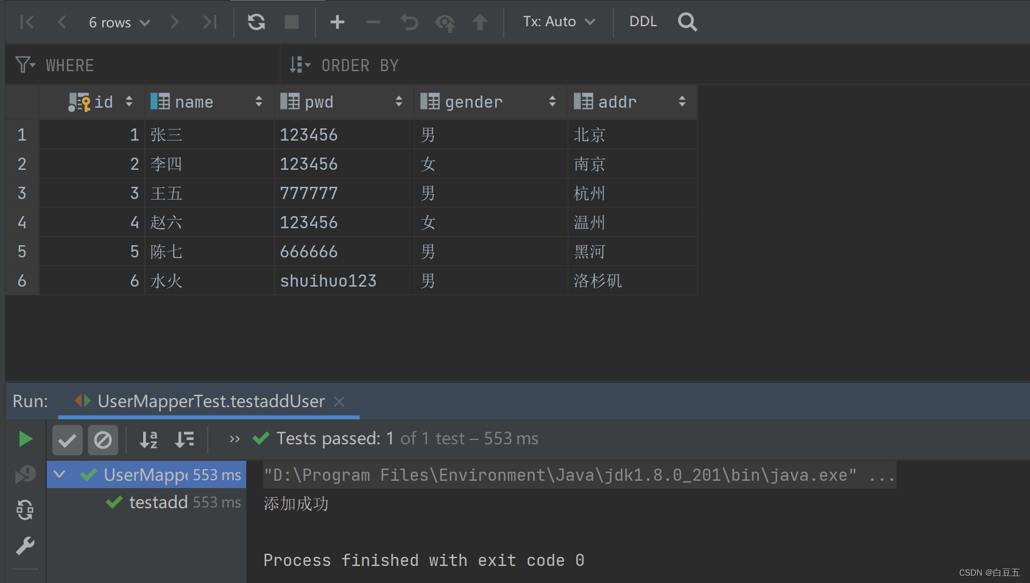1030x583 pixels.
Task: Delete selected row with minus icon
Action: [x=373, y=23]
